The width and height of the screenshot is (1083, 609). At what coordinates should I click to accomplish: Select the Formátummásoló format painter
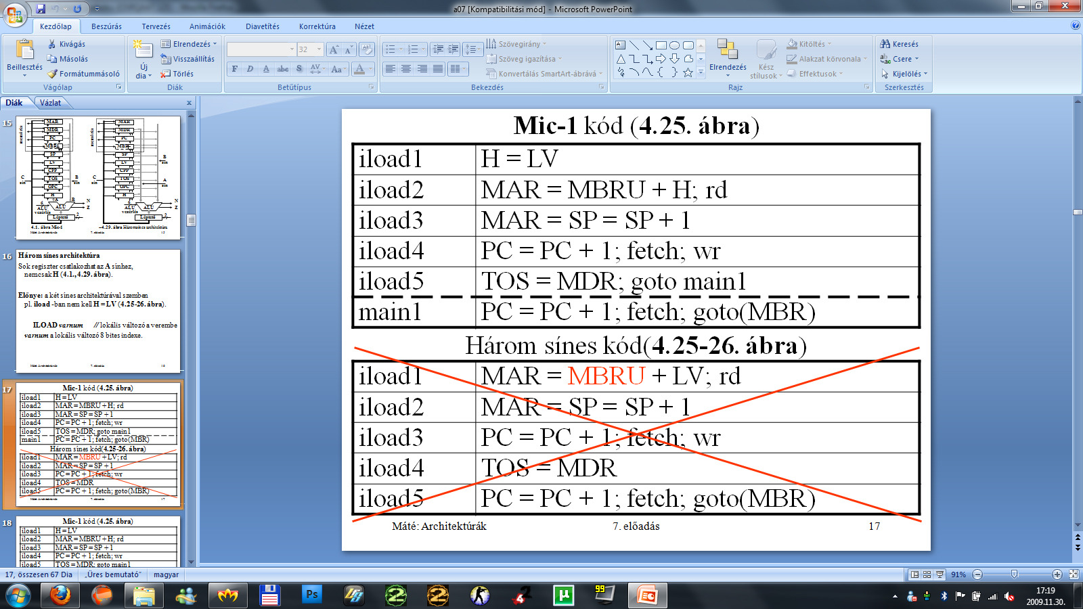point(52,74)
